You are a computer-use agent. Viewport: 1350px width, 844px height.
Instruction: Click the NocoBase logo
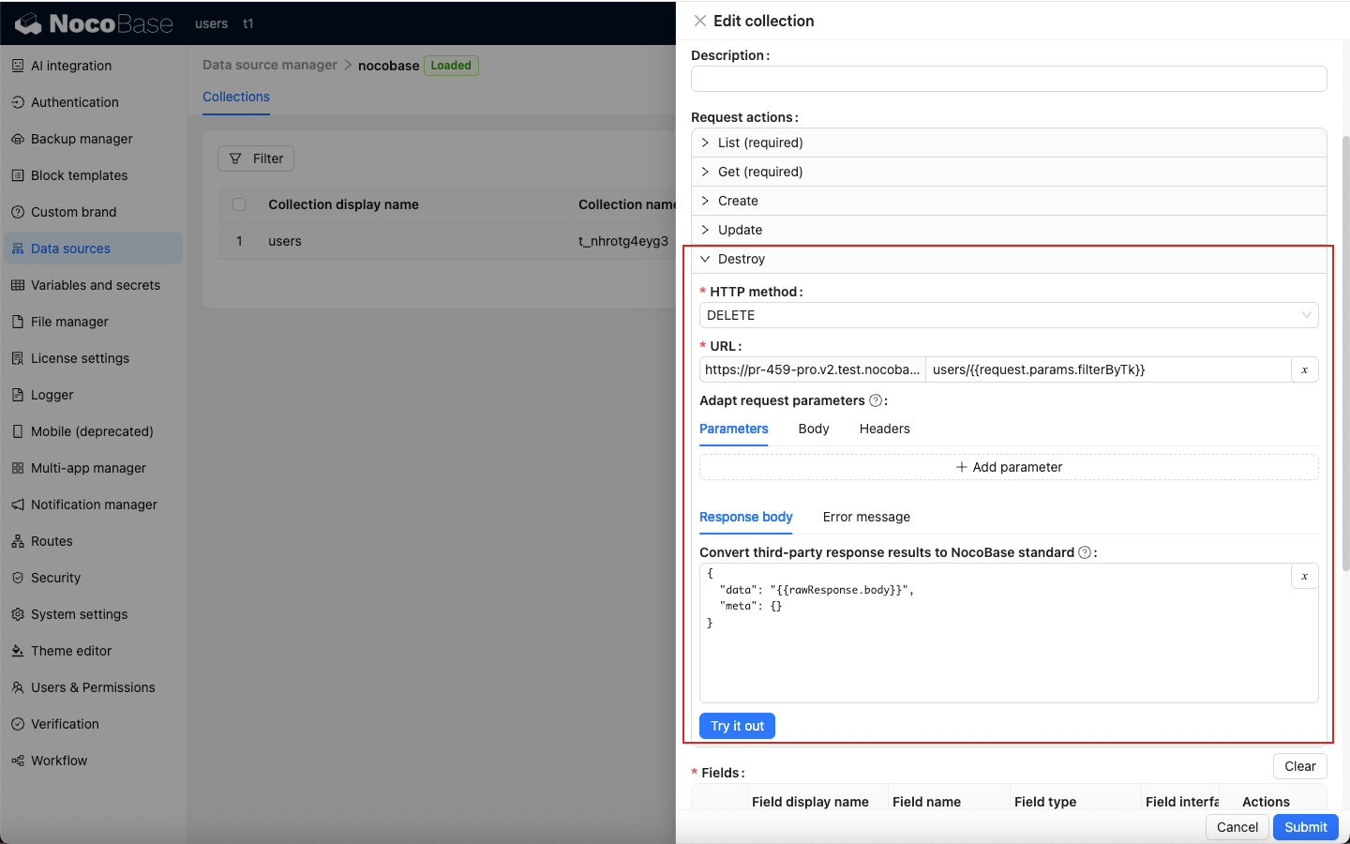pyautogui.click(x=95, y=23)
